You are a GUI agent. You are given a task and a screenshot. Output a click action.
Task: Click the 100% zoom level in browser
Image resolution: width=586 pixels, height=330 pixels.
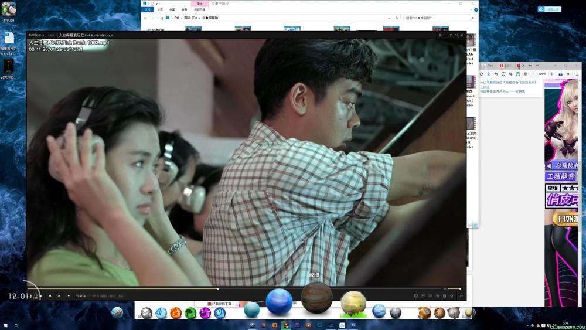point(542,74)
